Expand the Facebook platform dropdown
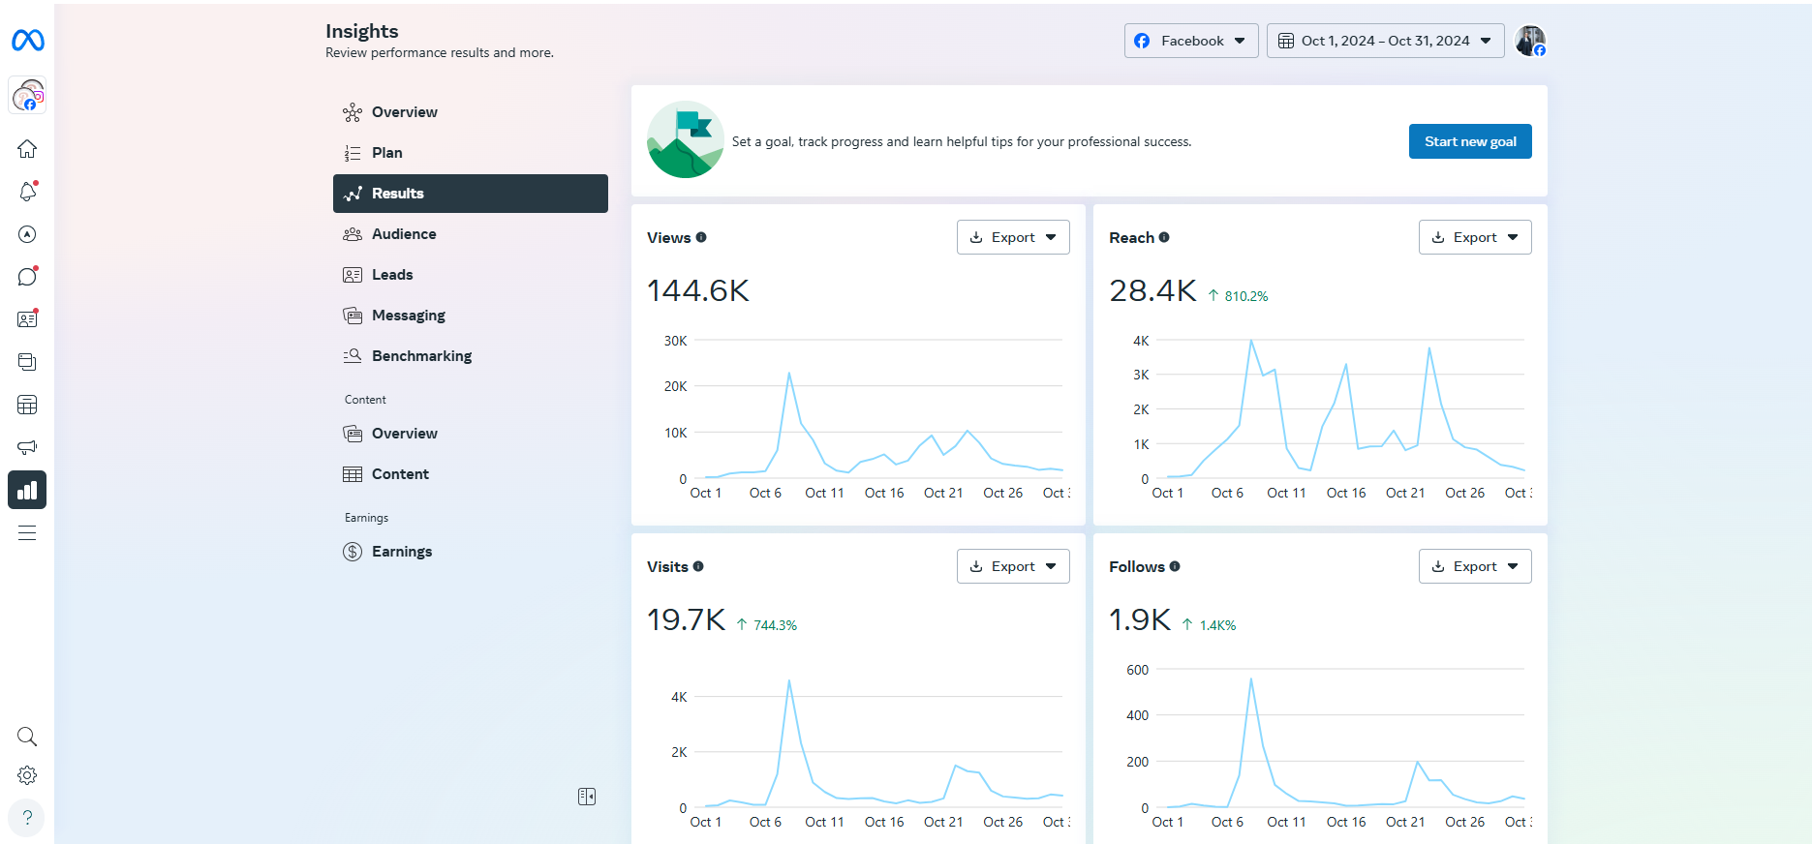The image size is (1812, 844). click(x=1190, y=41)
